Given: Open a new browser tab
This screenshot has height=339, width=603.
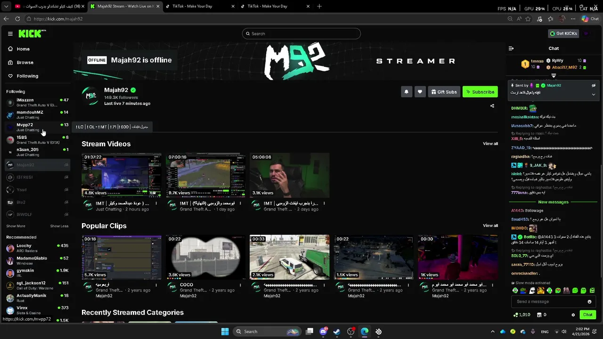Looking at the screenshot, I should (x=319, y=6).
